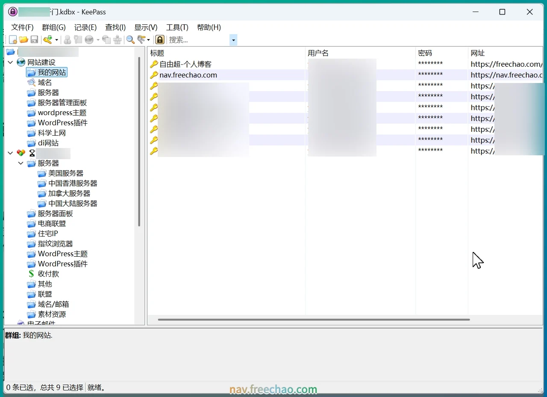Select the 加拿大服务器 group
Image resolution: width=547 pixels, height=397 pixels.
click(x=69, y=193)
